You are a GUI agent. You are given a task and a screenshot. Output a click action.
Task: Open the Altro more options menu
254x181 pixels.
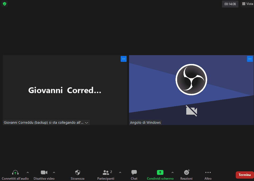[x=208, y=173]
